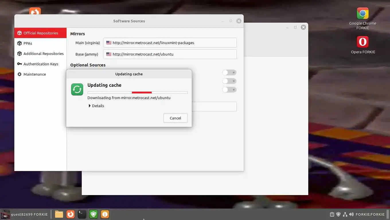Viewport: 390px width, 220px height.
Task: Open the Additional Repositories section
Action: [40, 54]
